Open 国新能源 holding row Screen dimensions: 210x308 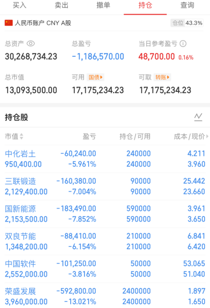click(105, 214)
